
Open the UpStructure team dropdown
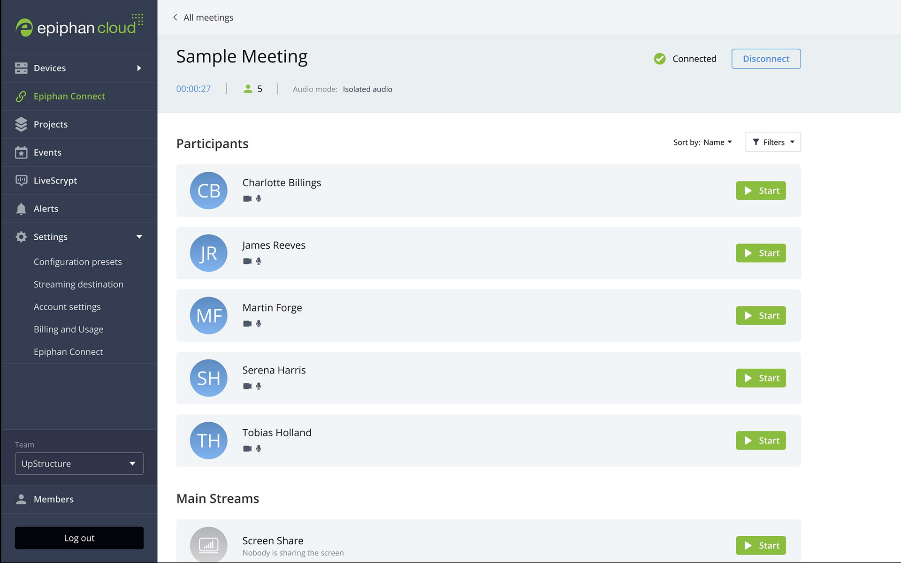point(79,464)
